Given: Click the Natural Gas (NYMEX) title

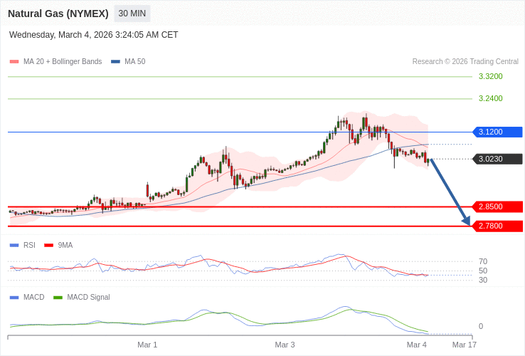Looking at the screenshot, I should click(x=58, y=14).
